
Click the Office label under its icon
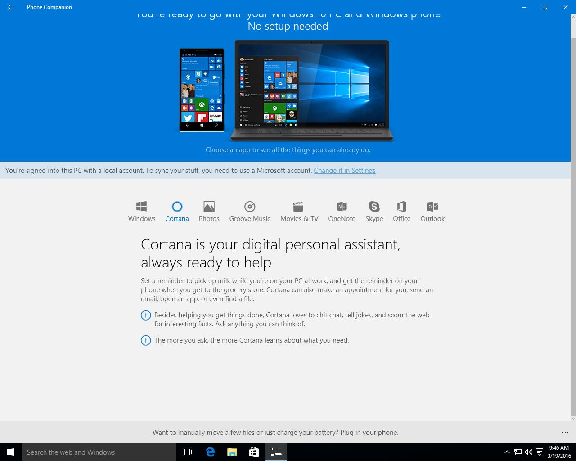(402, 219)
